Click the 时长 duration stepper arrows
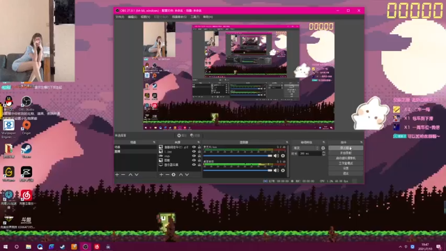The width and height of the screenshot is (446, 251). tap(323, 153)
